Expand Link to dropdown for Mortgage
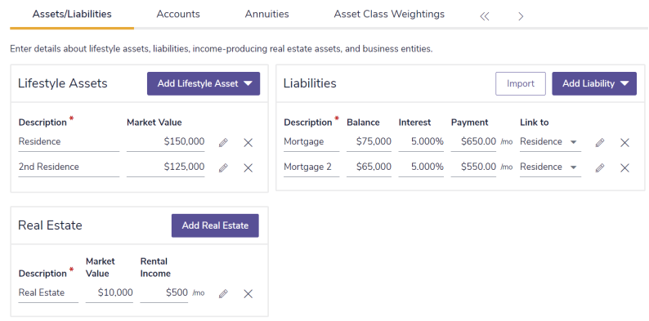This screenshot has height=321, width=649. 550,142
